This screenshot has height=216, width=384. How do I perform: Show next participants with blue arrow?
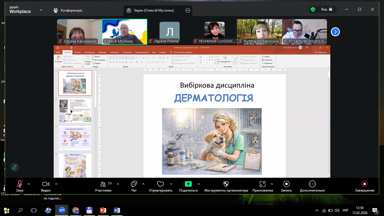335,32
